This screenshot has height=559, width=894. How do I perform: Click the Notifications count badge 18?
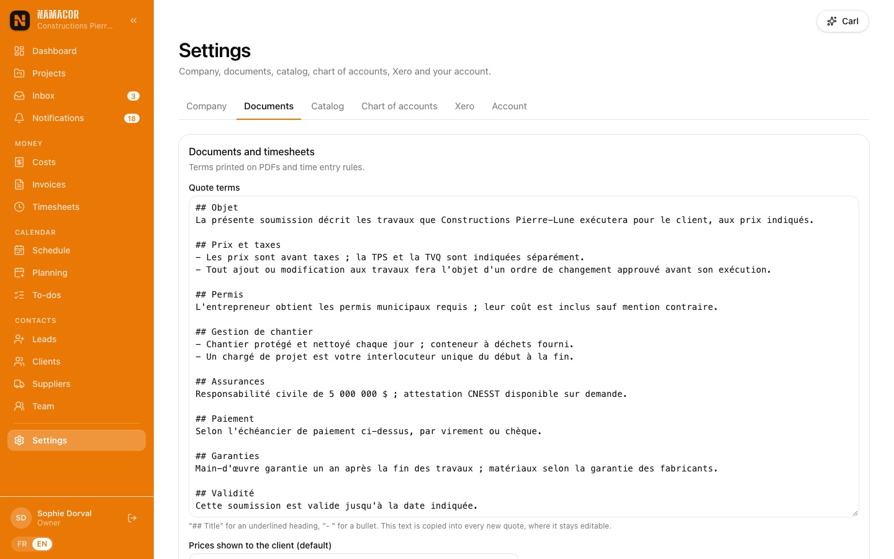132,118
